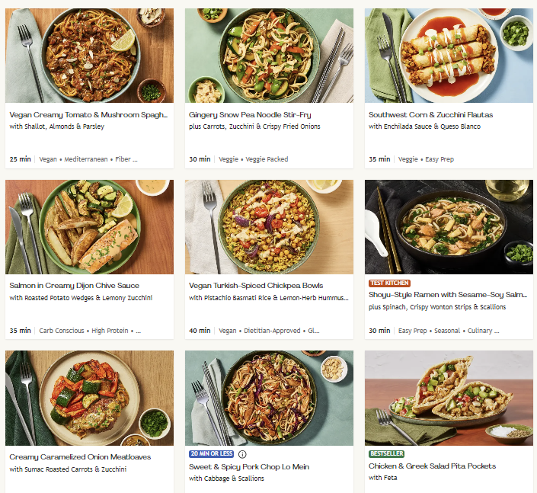Viewport: 537px width, 493px height.
Task: Click the info icon beside 20 Min or Less
Action: (x=242, y=454)
